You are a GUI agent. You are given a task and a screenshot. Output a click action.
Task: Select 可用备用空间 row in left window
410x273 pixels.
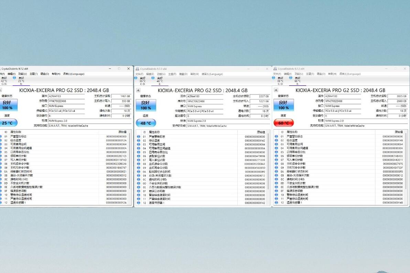point(65,144)
